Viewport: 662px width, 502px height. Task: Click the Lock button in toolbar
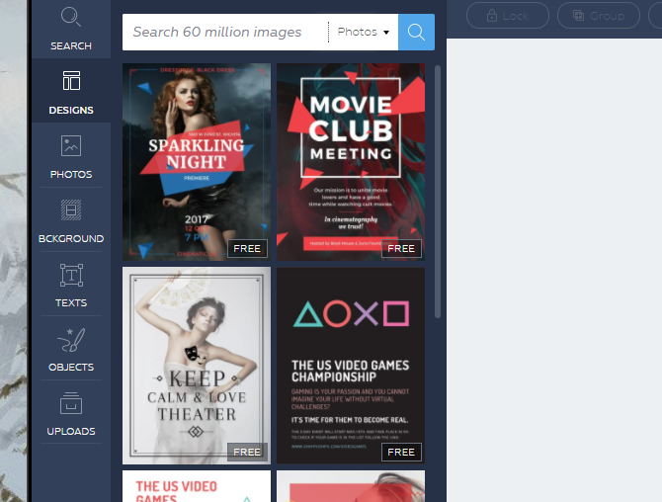(508, 16)
